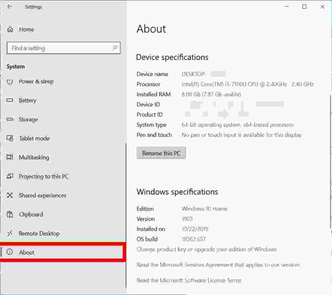332x295 pixels.
Task: Select the Home icon in sidebar
Action: [x=10, y=29]
